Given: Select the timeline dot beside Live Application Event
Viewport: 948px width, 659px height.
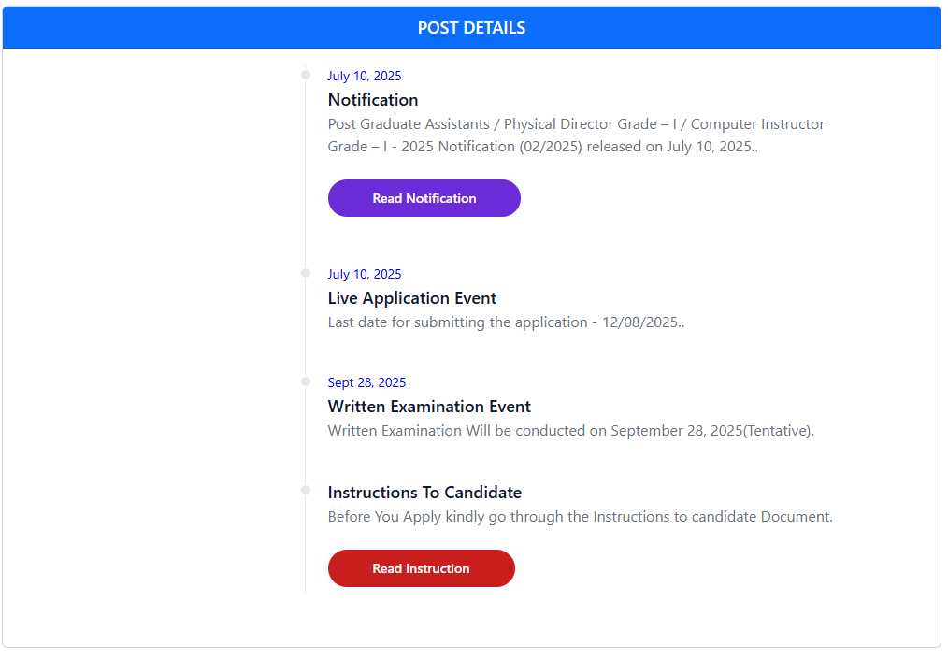Looking at the screenshot, I should click(306, 273).
